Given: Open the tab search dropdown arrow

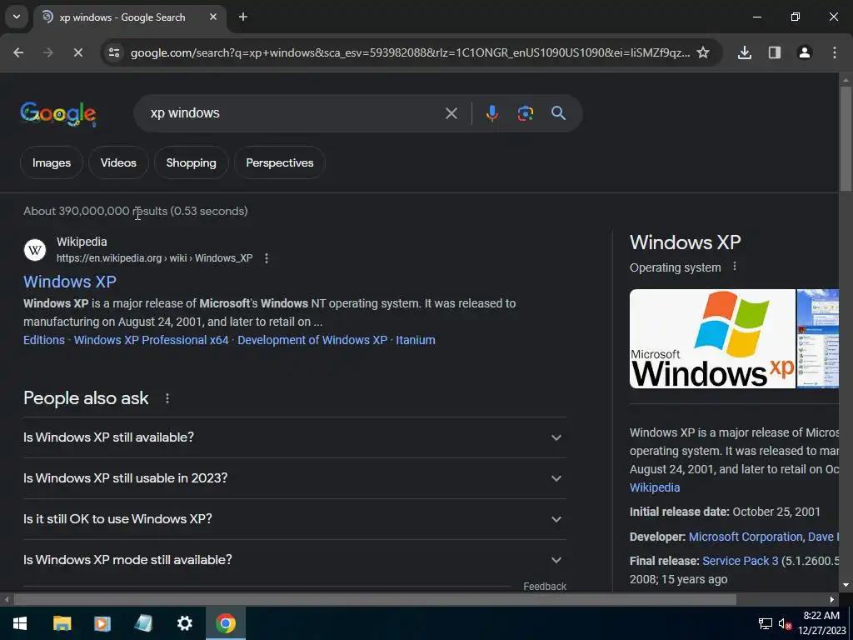Looking at the screenshot, I should [17, 17].
